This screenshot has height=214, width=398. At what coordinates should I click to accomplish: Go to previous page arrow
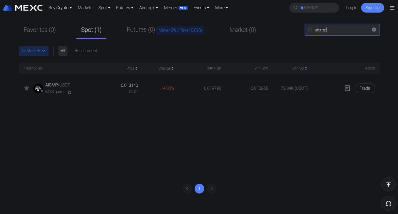187,188
